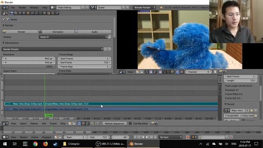Screen dimensions: 263x148
Task: Add a new render preset
Action: (105, 49)
